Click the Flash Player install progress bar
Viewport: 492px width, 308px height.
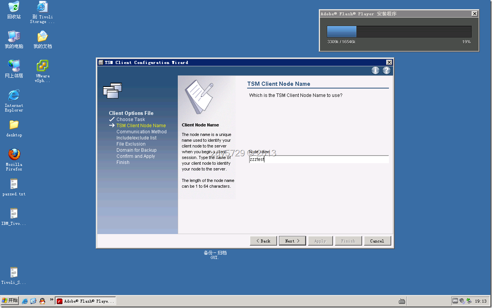pos(399,31)
